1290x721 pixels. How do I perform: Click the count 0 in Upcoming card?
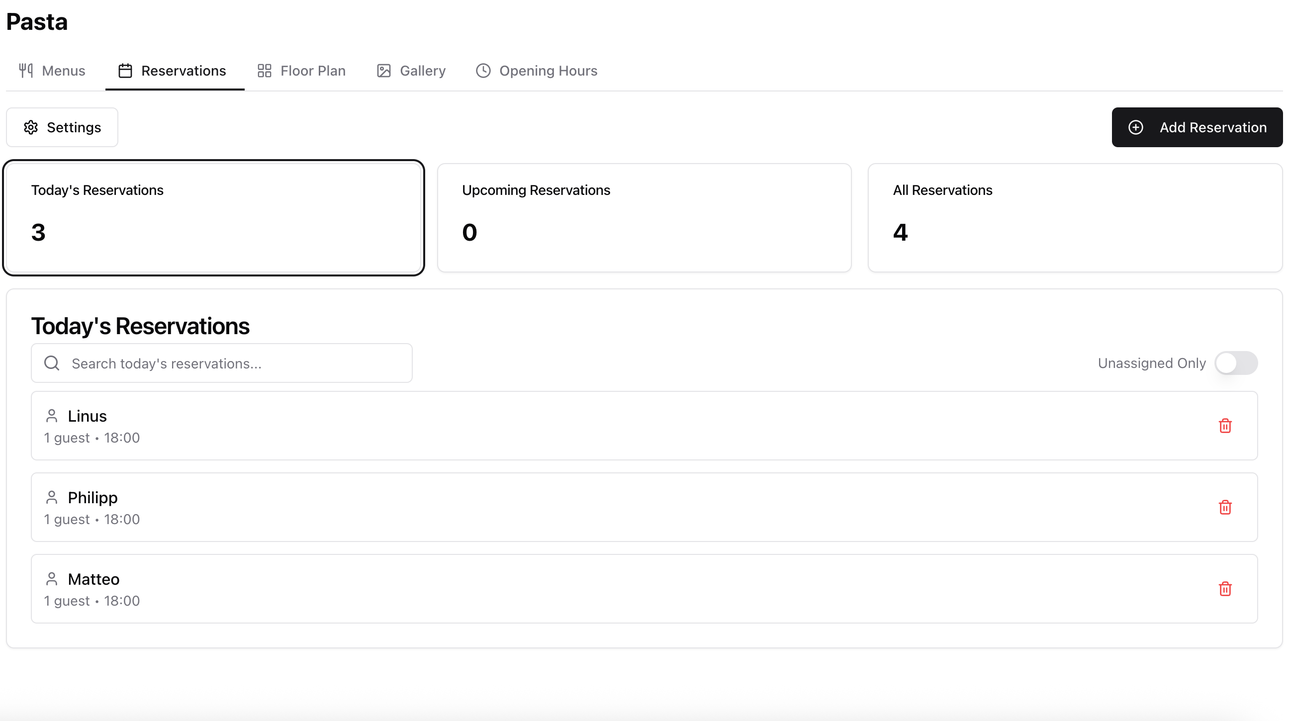pyautogui.click(x=470, y=232)
